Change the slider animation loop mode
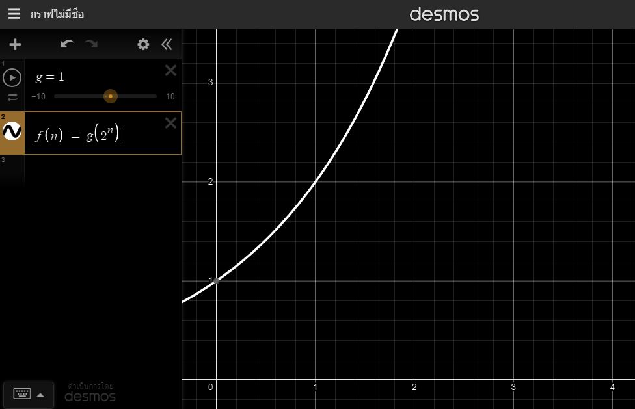 (12, 98)
